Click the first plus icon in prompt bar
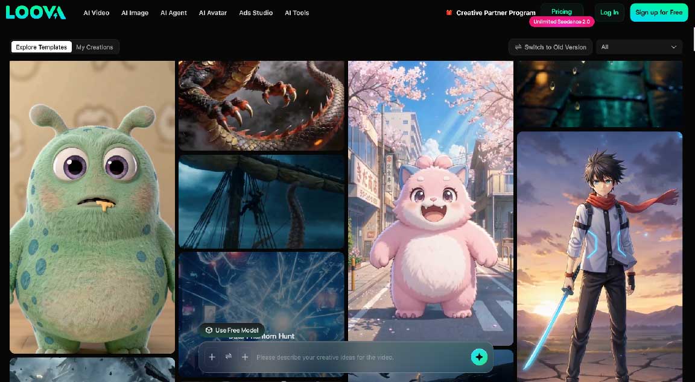695x382 pixels. pyautogui.click(x=212, y=357)
